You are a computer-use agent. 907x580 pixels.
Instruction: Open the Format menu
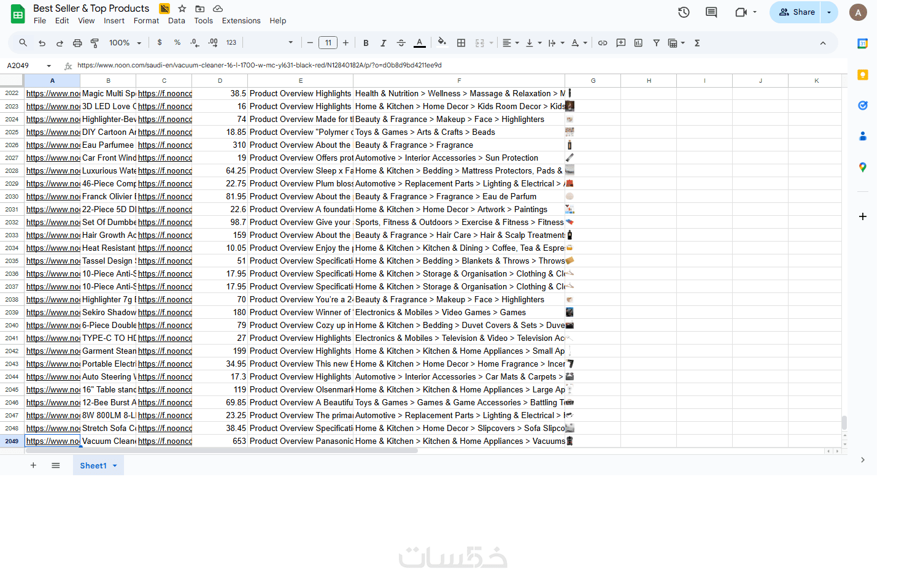(x=146, y=21)
